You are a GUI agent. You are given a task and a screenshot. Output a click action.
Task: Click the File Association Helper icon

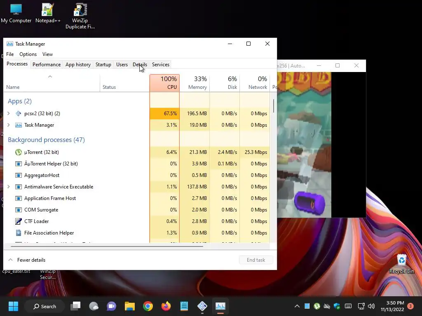(18, 233)
